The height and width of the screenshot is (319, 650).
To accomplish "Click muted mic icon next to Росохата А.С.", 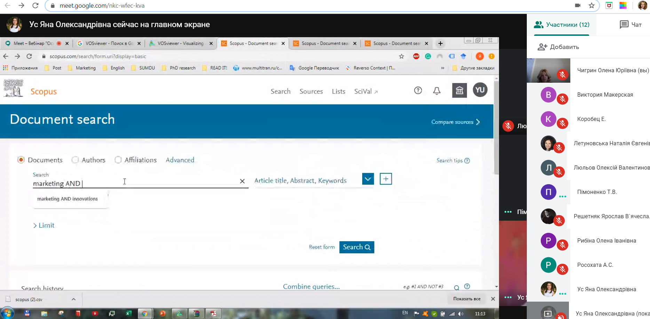I will coord(562,269).
